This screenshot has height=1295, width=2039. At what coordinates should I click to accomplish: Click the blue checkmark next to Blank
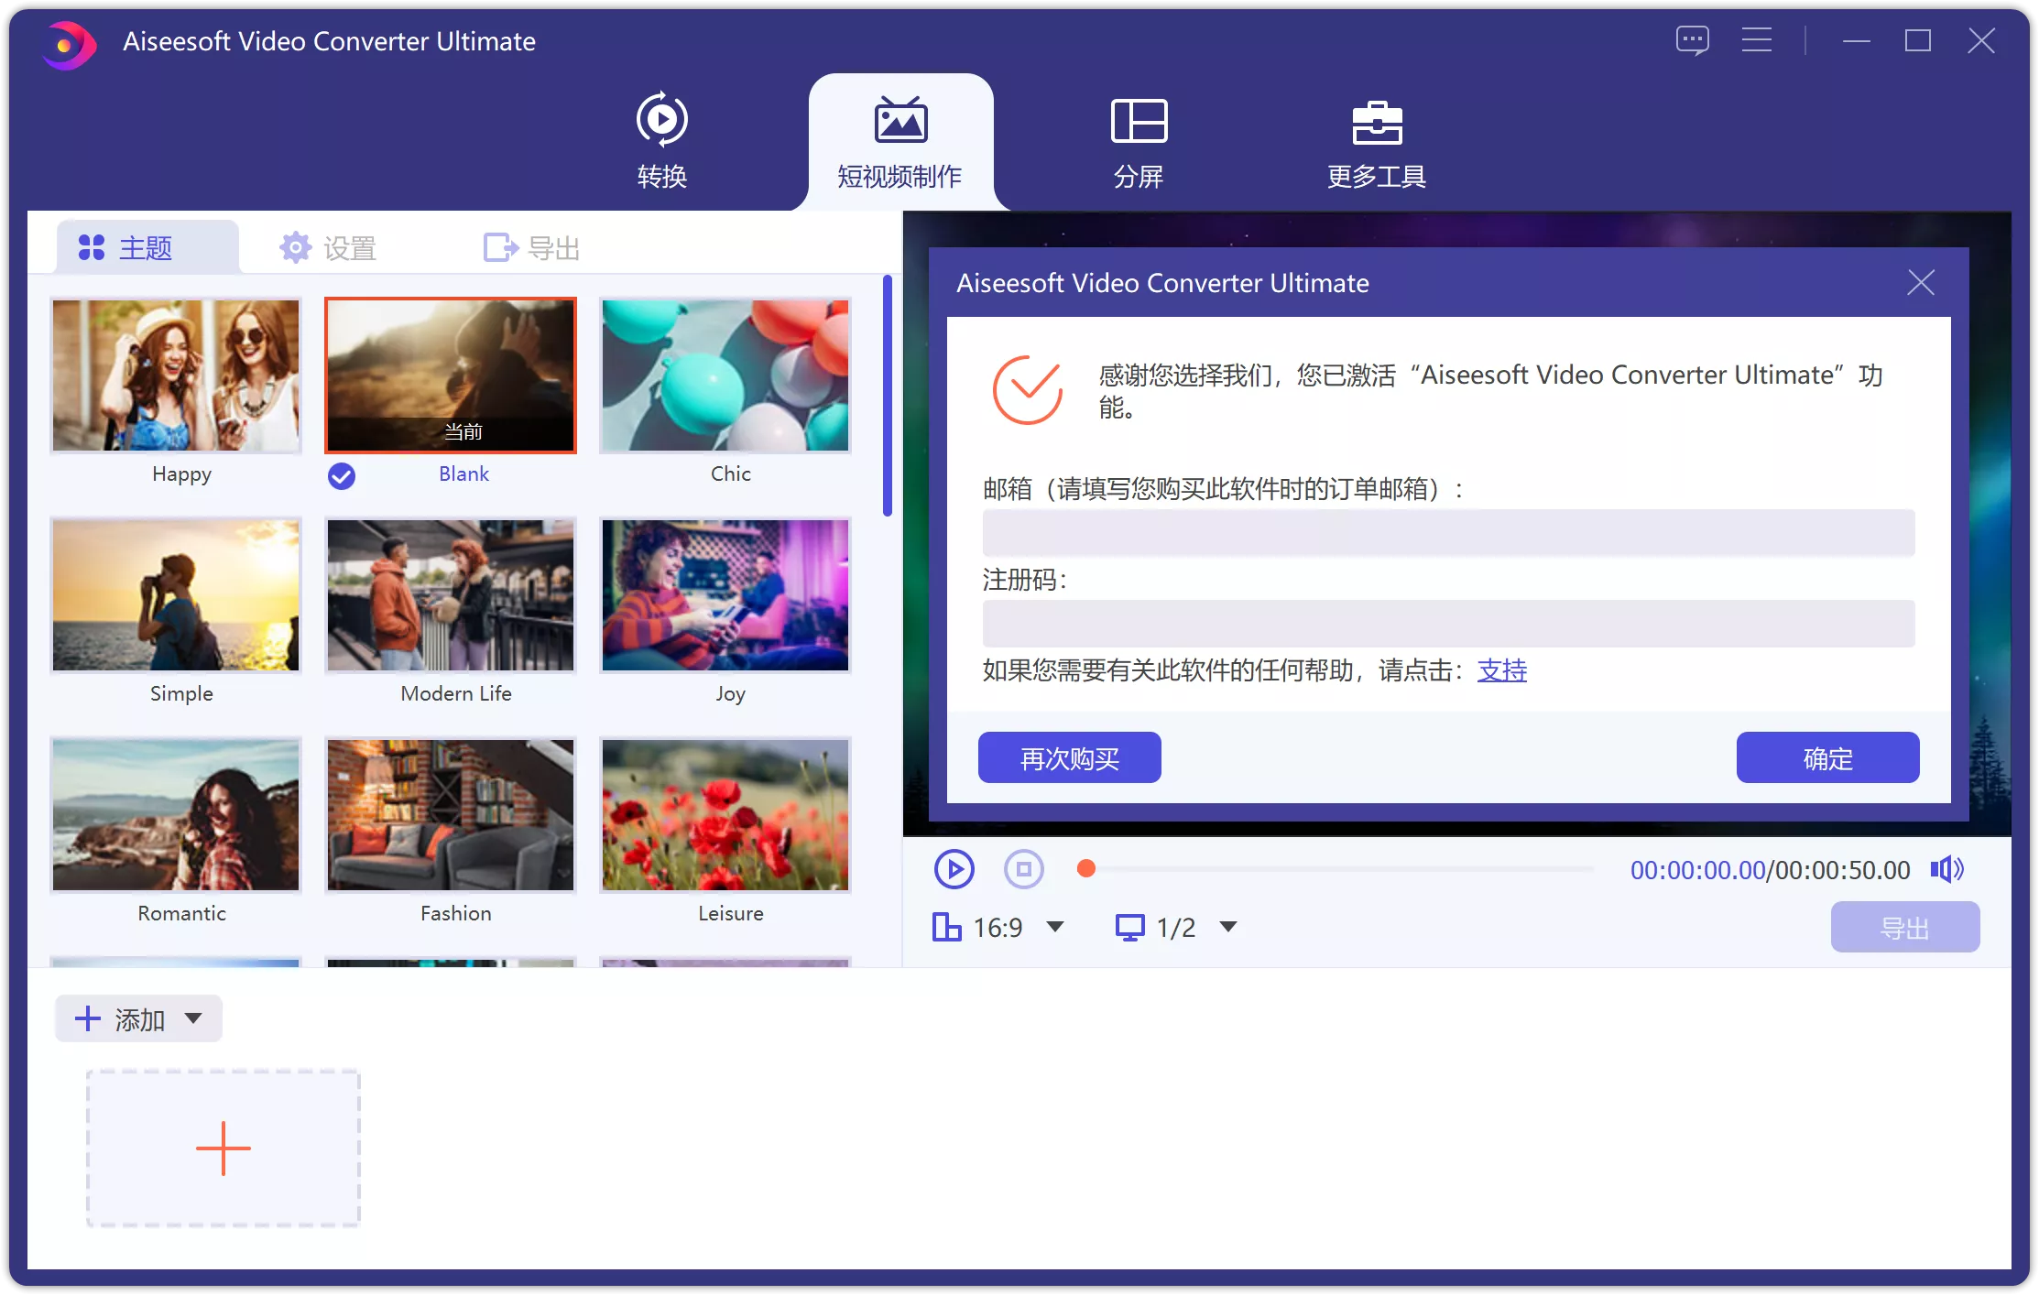coord(342,475)
